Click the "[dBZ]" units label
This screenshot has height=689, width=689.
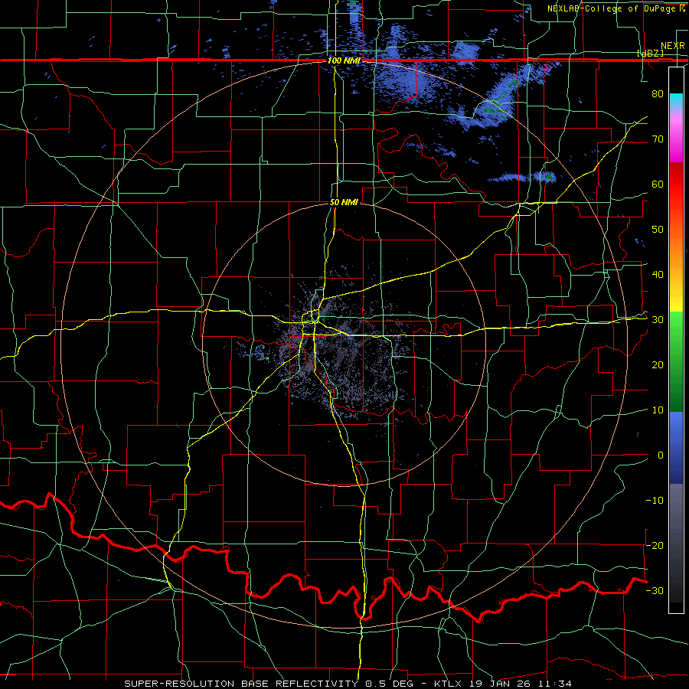(x=650, y=53)
